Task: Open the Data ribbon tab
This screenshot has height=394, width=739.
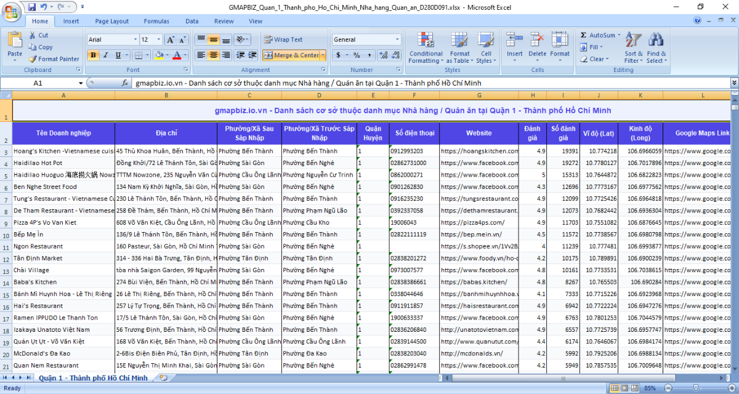Action: [192, 21]
